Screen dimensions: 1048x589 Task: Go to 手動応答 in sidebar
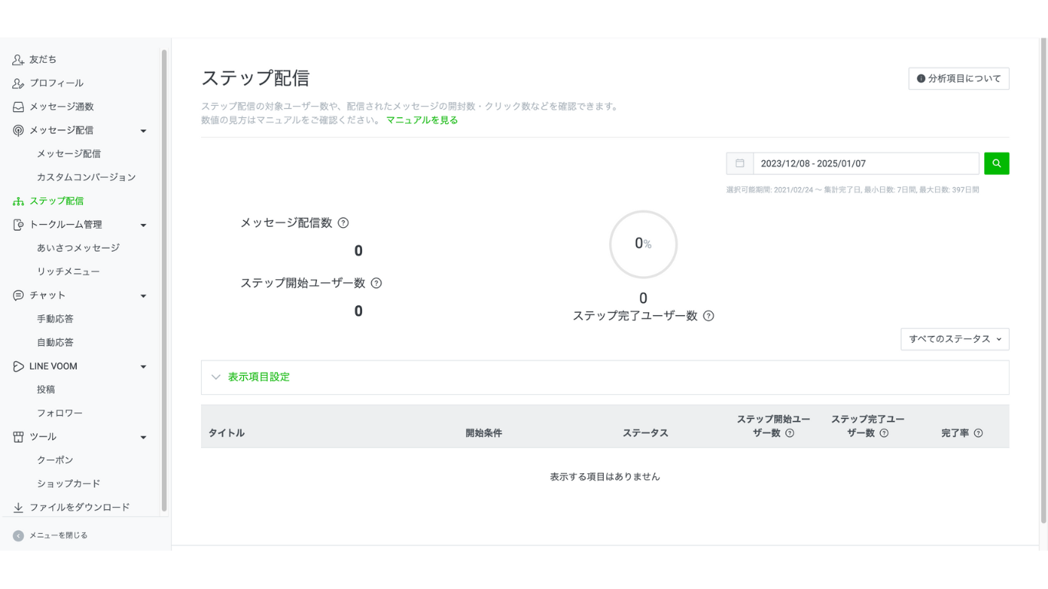click(x=55, y=319)
